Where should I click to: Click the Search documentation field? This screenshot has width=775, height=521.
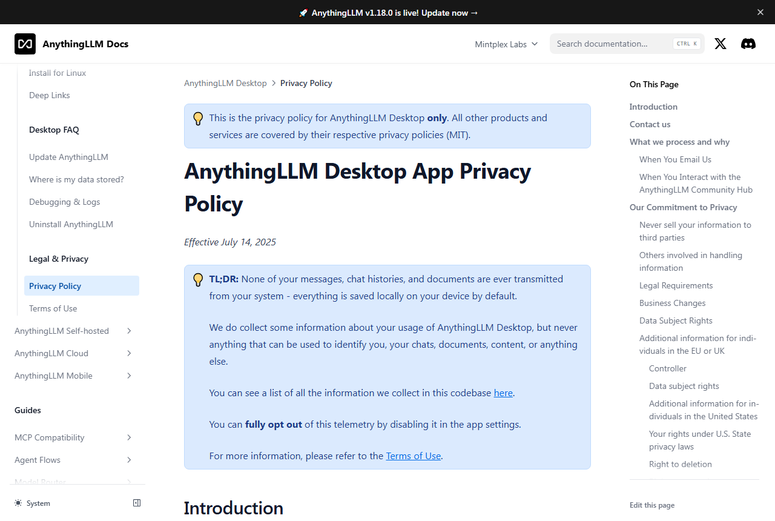coord(627,44)
